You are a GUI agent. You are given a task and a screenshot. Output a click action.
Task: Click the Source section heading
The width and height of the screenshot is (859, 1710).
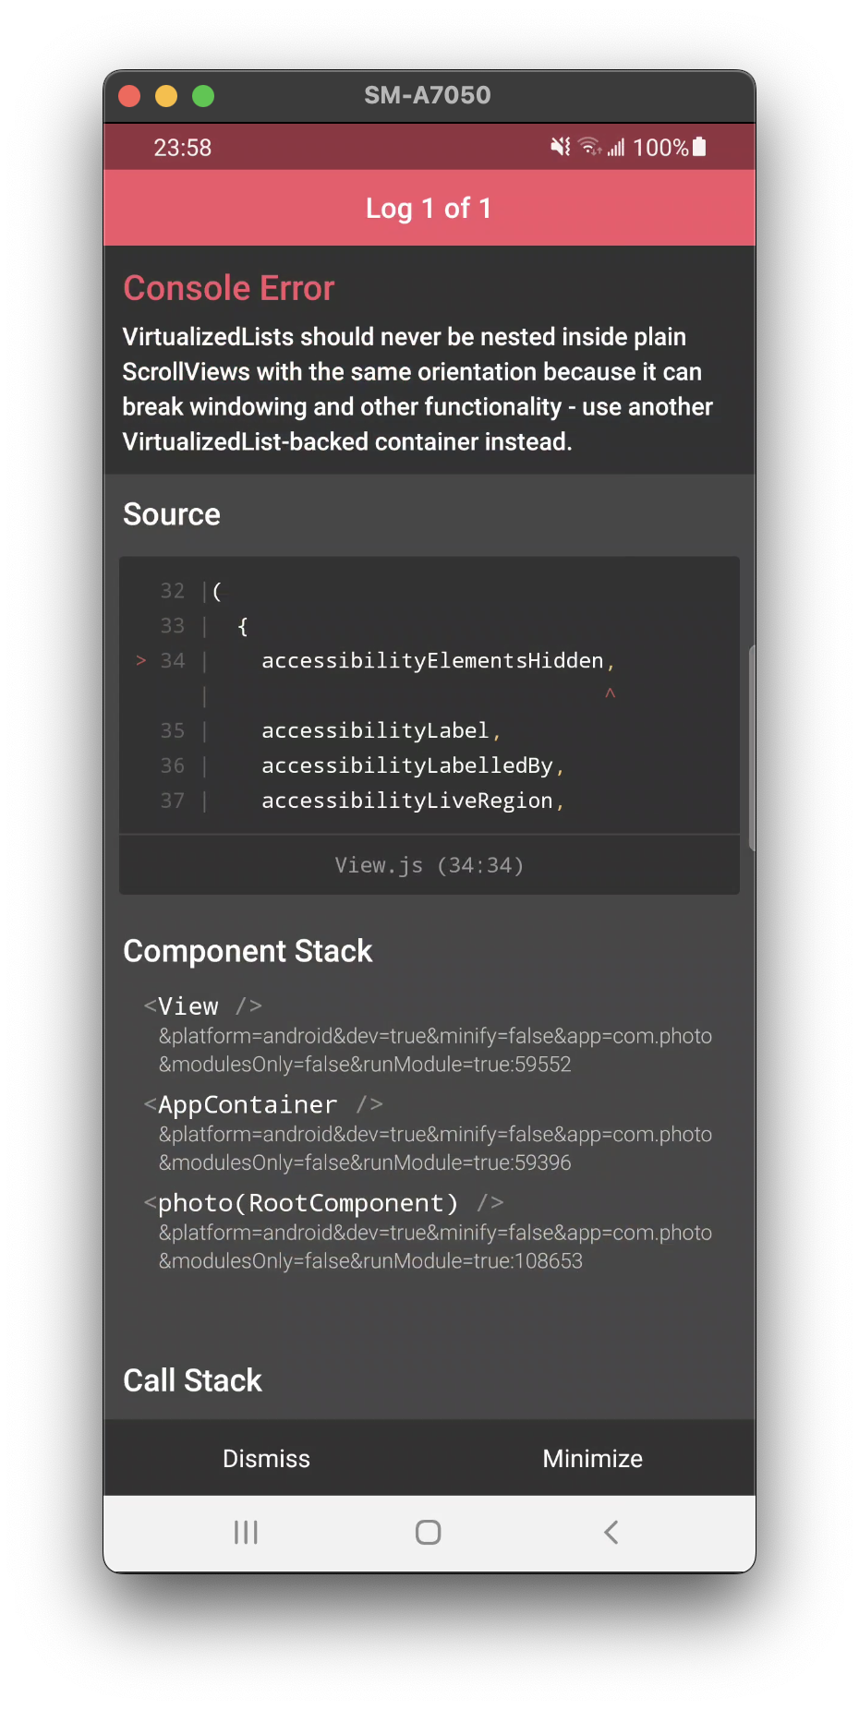pos(172,514)
